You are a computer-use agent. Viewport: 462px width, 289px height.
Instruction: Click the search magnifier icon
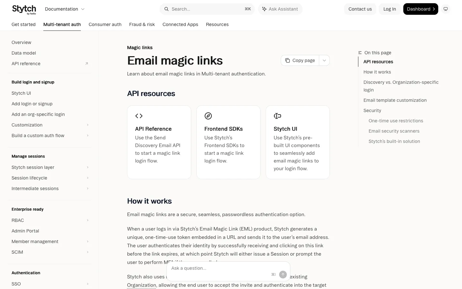166,9
